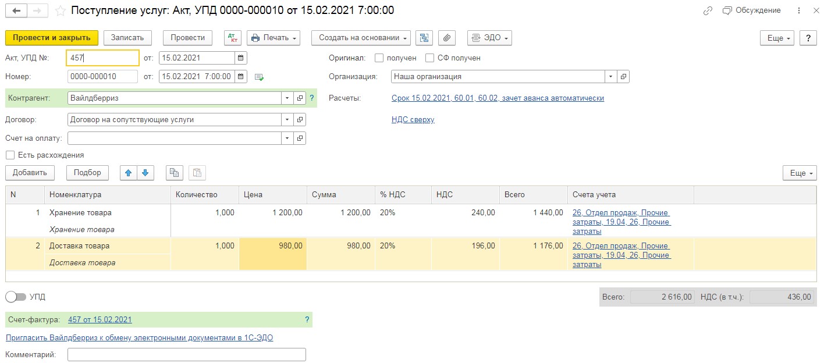Screen dimensions: 824x363
Task: Open the Контрагент Вайлдберриз card icon
Action: click(x=300, y=98)
